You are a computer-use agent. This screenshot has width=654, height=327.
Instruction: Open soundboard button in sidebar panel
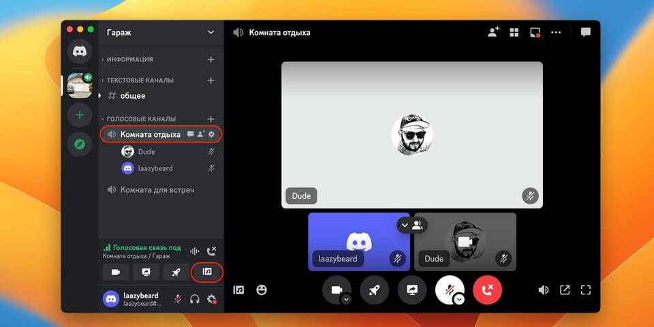(207, 272)
